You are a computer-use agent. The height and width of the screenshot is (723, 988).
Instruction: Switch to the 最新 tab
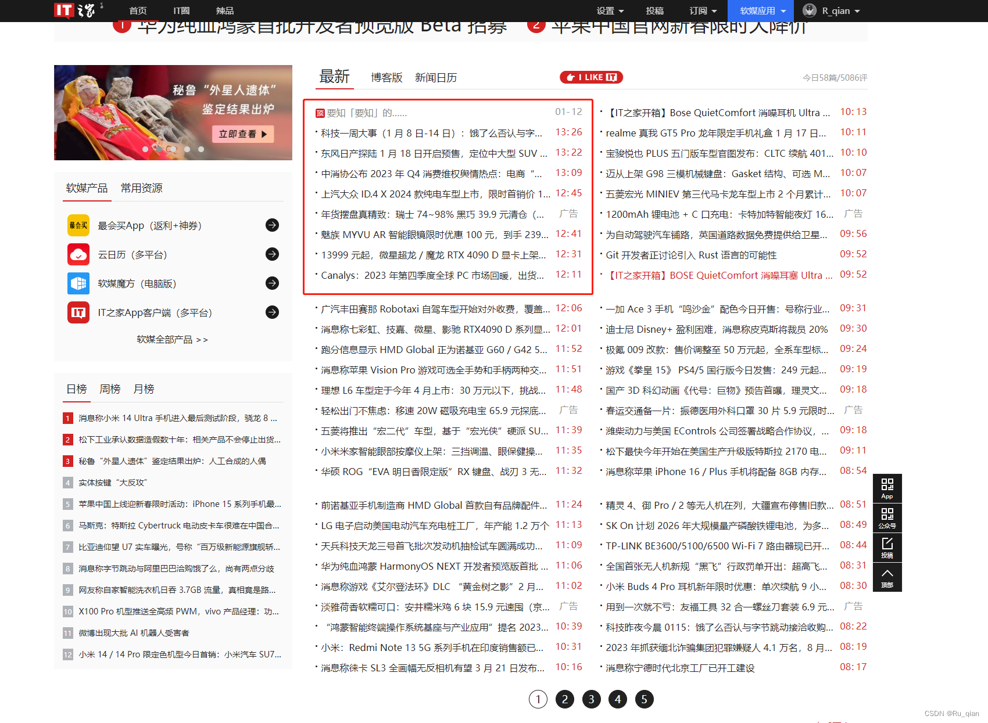click(x=334, y=77)
